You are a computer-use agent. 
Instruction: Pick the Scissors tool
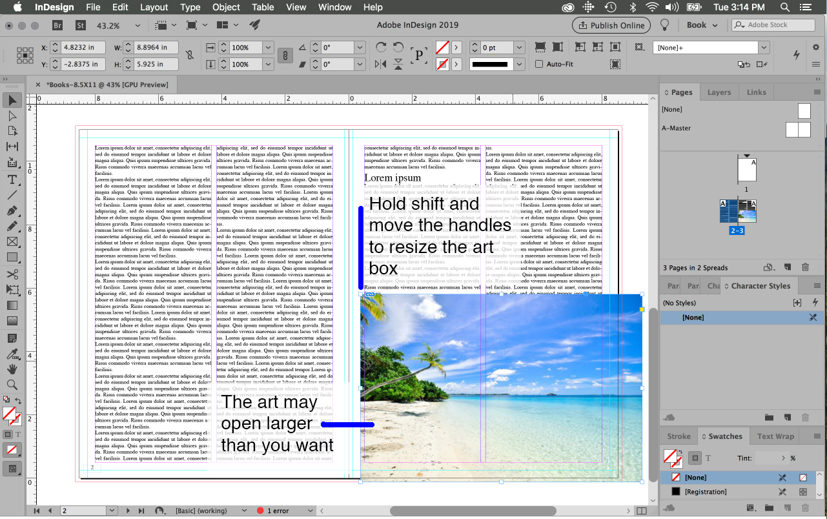[x=12, y=274]
